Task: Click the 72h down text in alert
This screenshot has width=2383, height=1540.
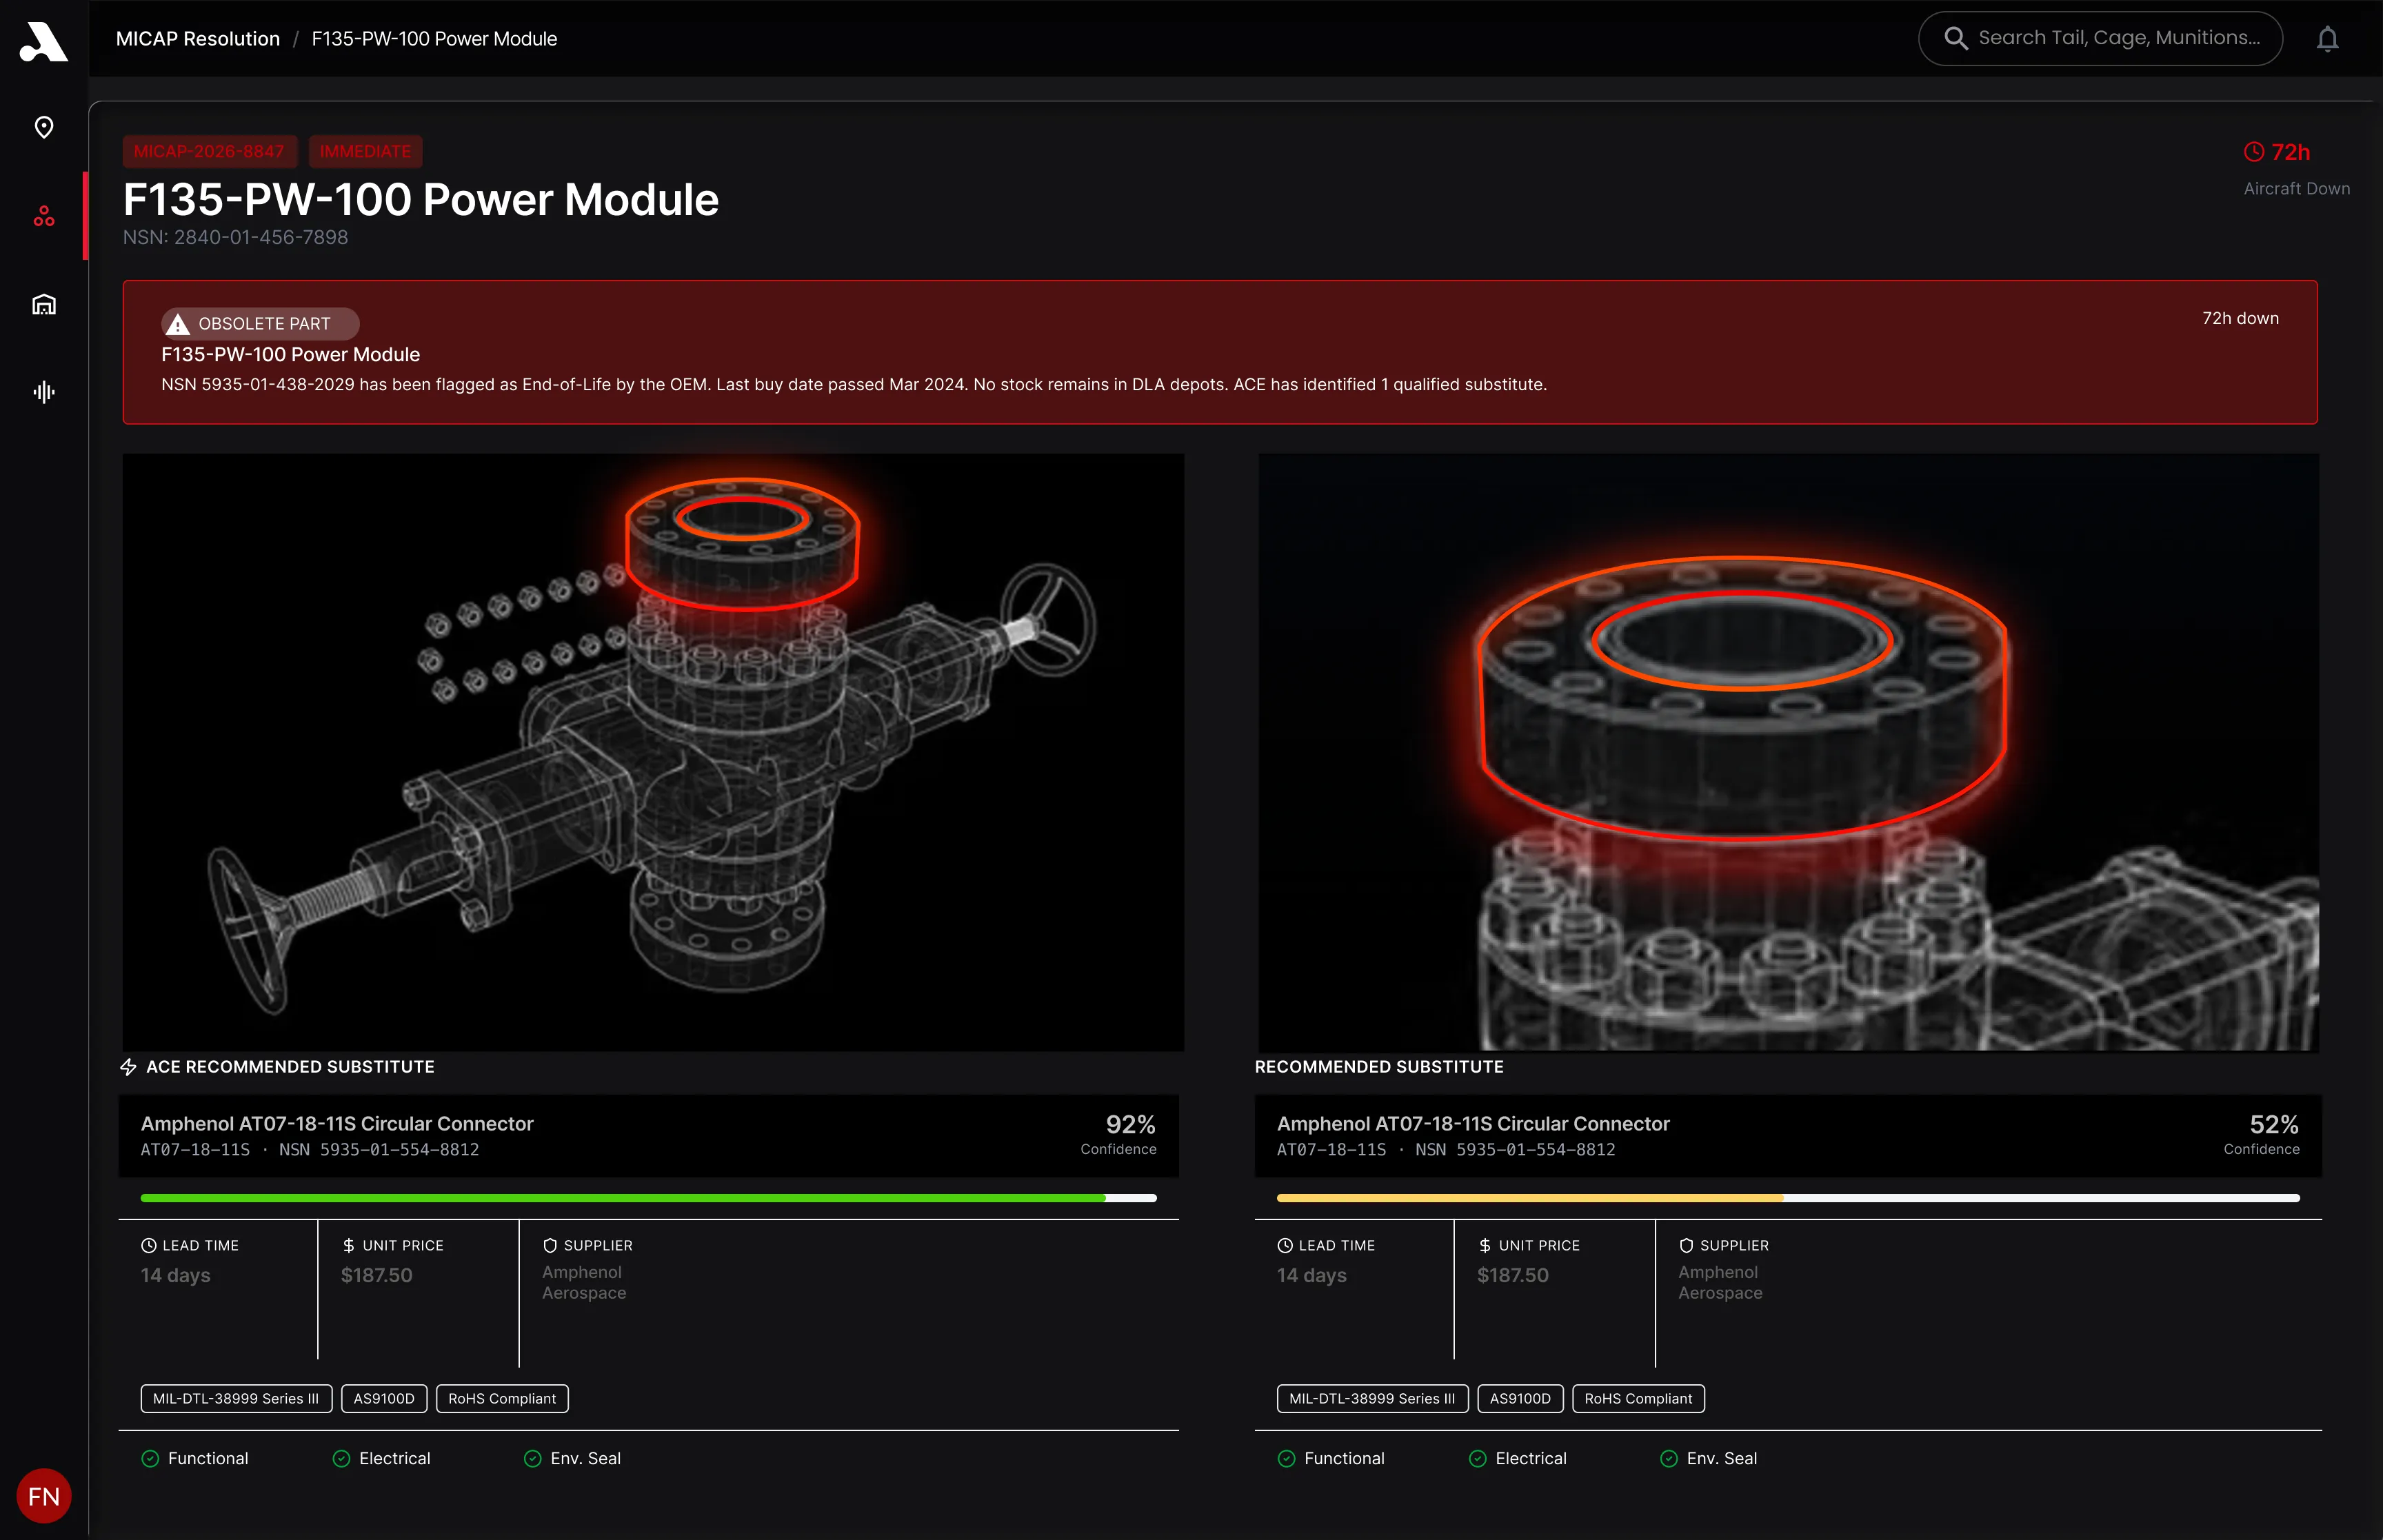Action: pos(2240,318)
